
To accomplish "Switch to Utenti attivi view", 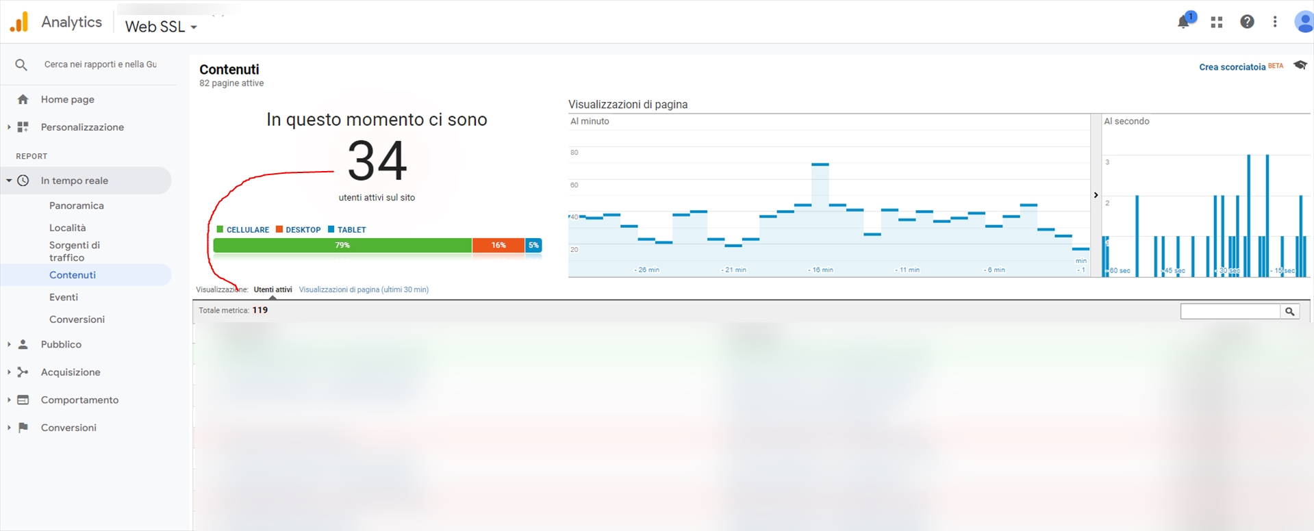I will 273,289.
